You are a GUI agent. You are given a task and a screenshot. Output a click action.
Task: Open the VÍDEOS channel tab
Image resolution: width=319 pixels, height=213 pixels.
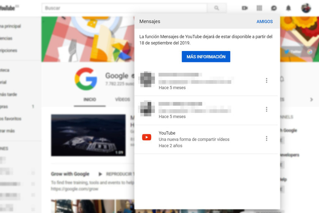pyautogui.click(x=122, y=100)
